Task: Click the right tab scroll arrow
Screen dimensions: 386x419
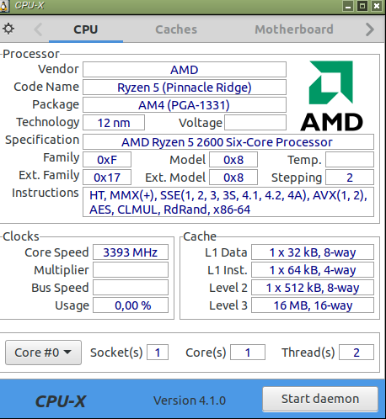Action: [x=370, y=29]
